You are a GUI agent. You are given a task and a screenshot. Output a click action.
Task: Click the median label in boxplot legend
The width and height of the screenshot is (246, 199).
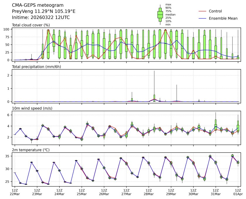pyautogui.click(x=169, y=14)
